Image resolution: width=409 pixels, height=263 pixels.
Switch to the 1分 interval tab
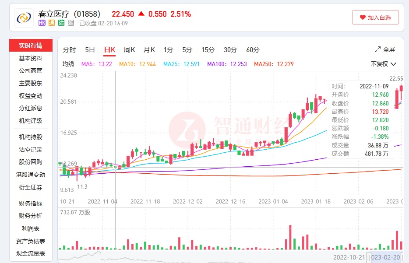(169, 50)
